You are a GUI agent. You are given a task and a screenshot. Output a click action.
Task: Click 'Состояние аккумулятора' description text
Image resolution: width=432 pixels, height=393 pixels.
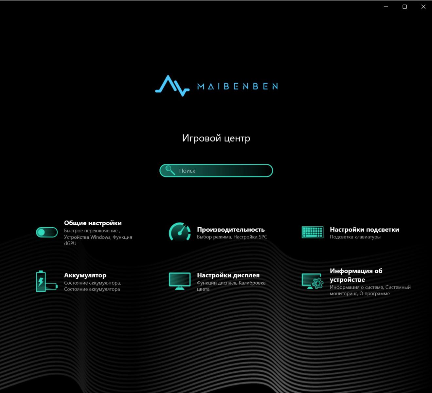point(92,286)
